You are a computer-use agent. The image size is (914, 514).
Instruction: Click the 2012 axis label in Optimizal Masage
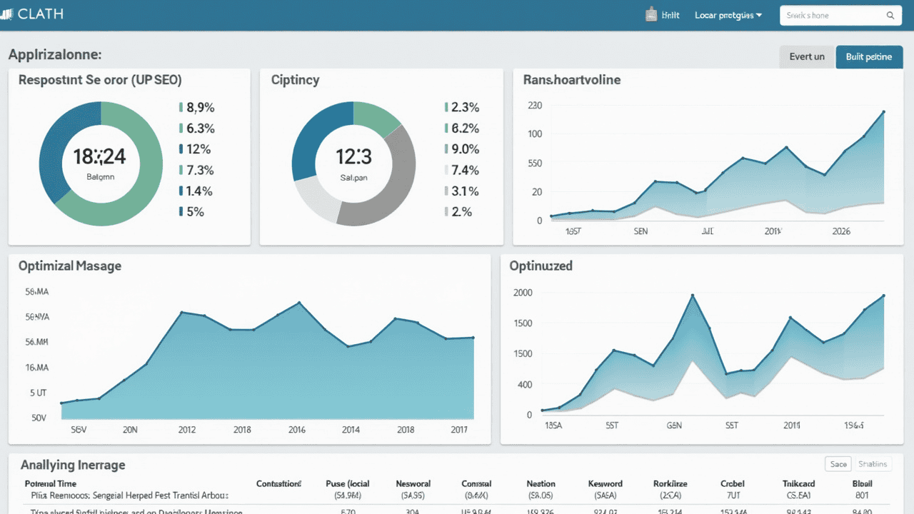pos(187,430)
